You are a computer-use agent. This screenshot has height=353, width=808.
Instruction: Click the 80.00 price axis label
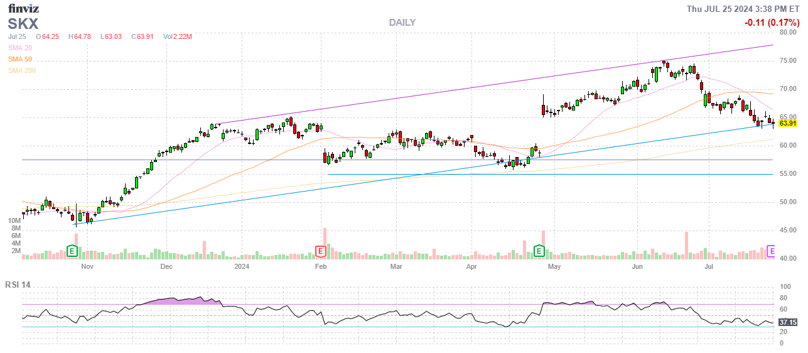788,33
